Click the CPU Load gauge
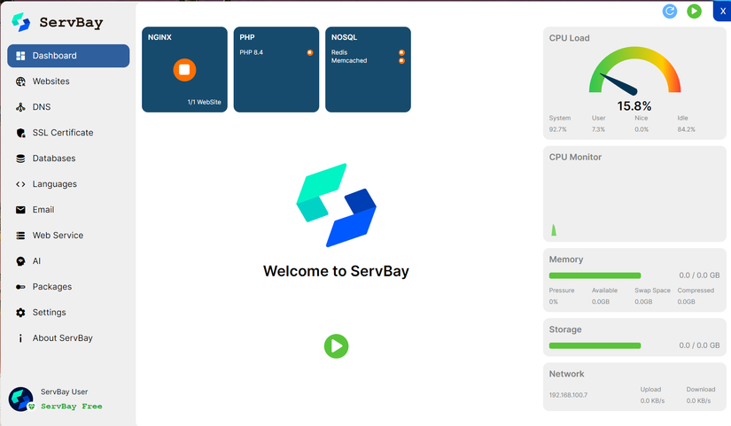731x426 pixels. coord(635,70)
